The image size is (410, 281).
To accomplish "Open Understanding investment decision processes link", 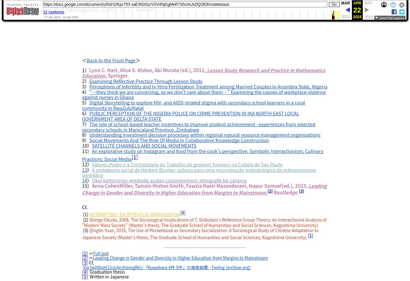I will click(x=205, y=135).
